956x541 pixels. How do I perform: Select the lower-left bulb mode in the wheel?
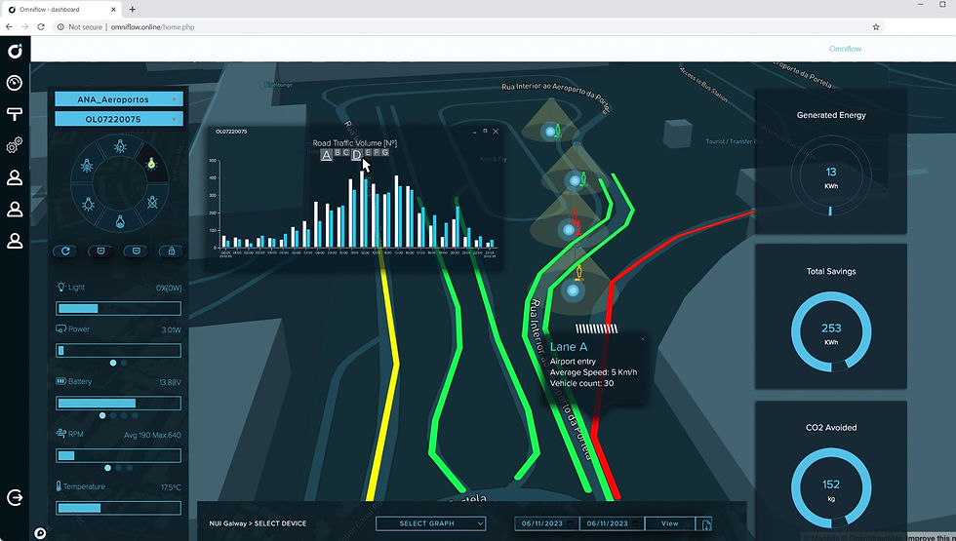89,204
